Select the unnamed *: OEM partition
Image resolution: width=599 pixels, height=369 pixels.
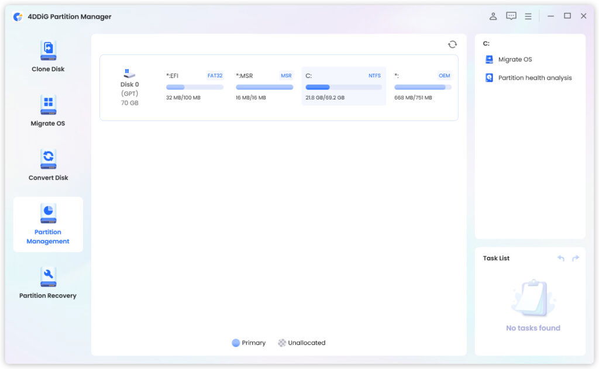397,75
